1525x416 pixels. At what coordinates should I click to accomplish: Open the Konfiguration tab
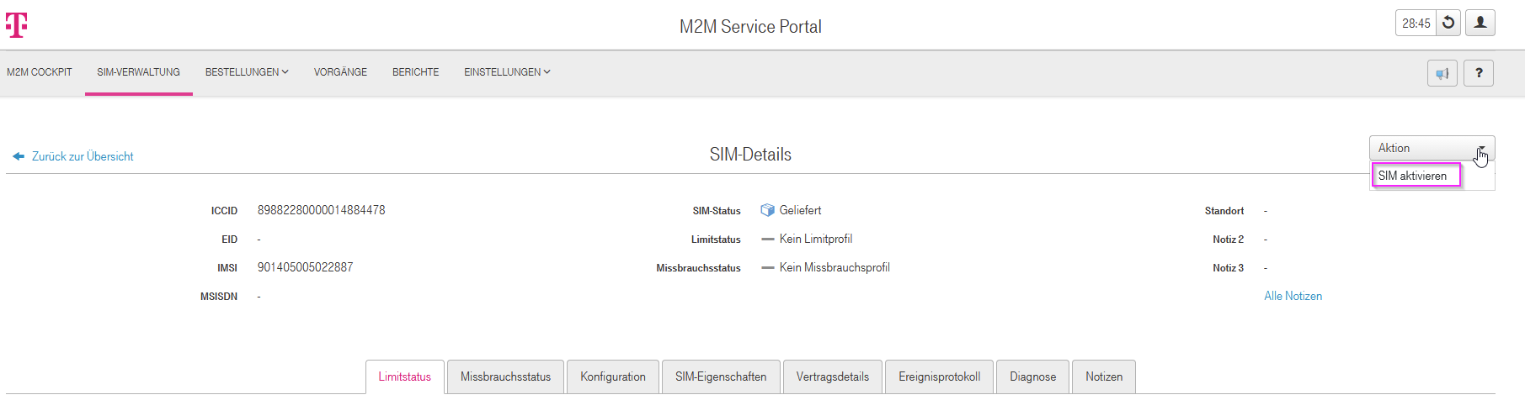click(x=612, y=377)
